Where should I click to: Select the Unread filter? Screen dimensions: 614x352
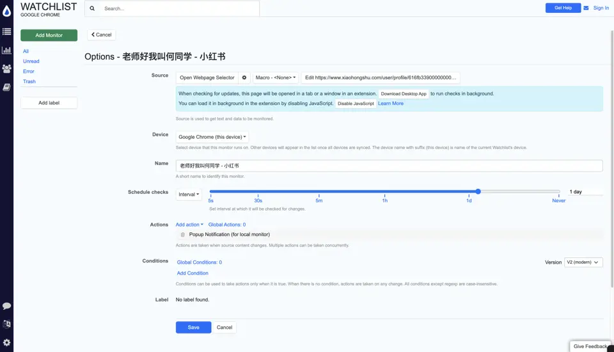(31, 61)
